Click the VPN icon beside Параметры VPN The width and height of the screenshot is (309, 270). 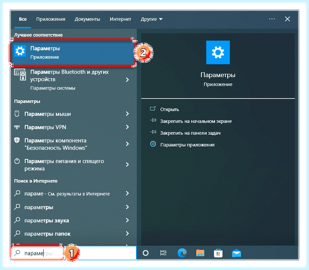(x=17, y=127)
